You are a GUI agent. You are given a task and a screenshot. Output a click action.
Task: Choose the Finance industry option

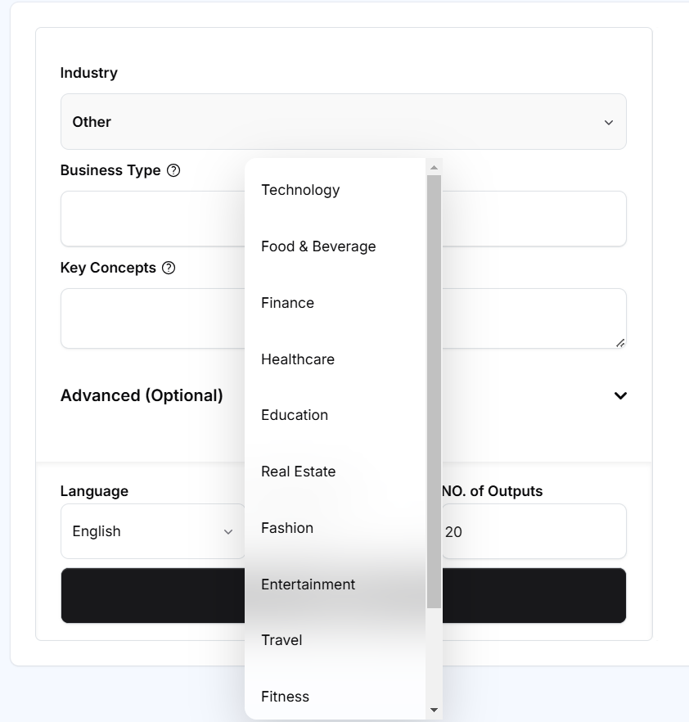pyautogui.click(x=287, y=303)
